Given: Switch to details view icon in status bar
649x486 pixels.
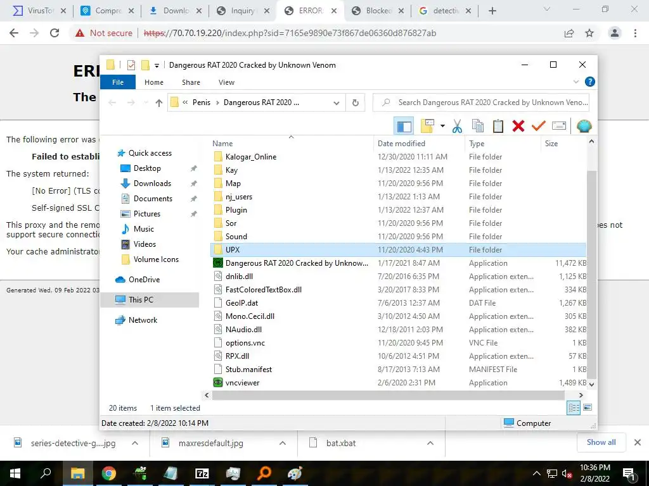Looking at the screenshot, I should pyautogui.click(x=574, y=408).
